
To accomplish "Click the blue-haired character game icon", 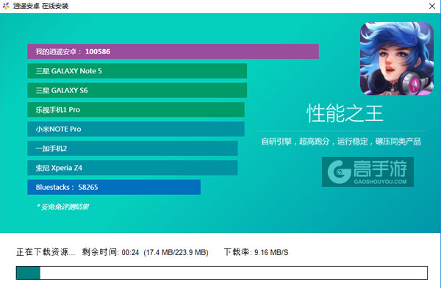I will (397, 59).
